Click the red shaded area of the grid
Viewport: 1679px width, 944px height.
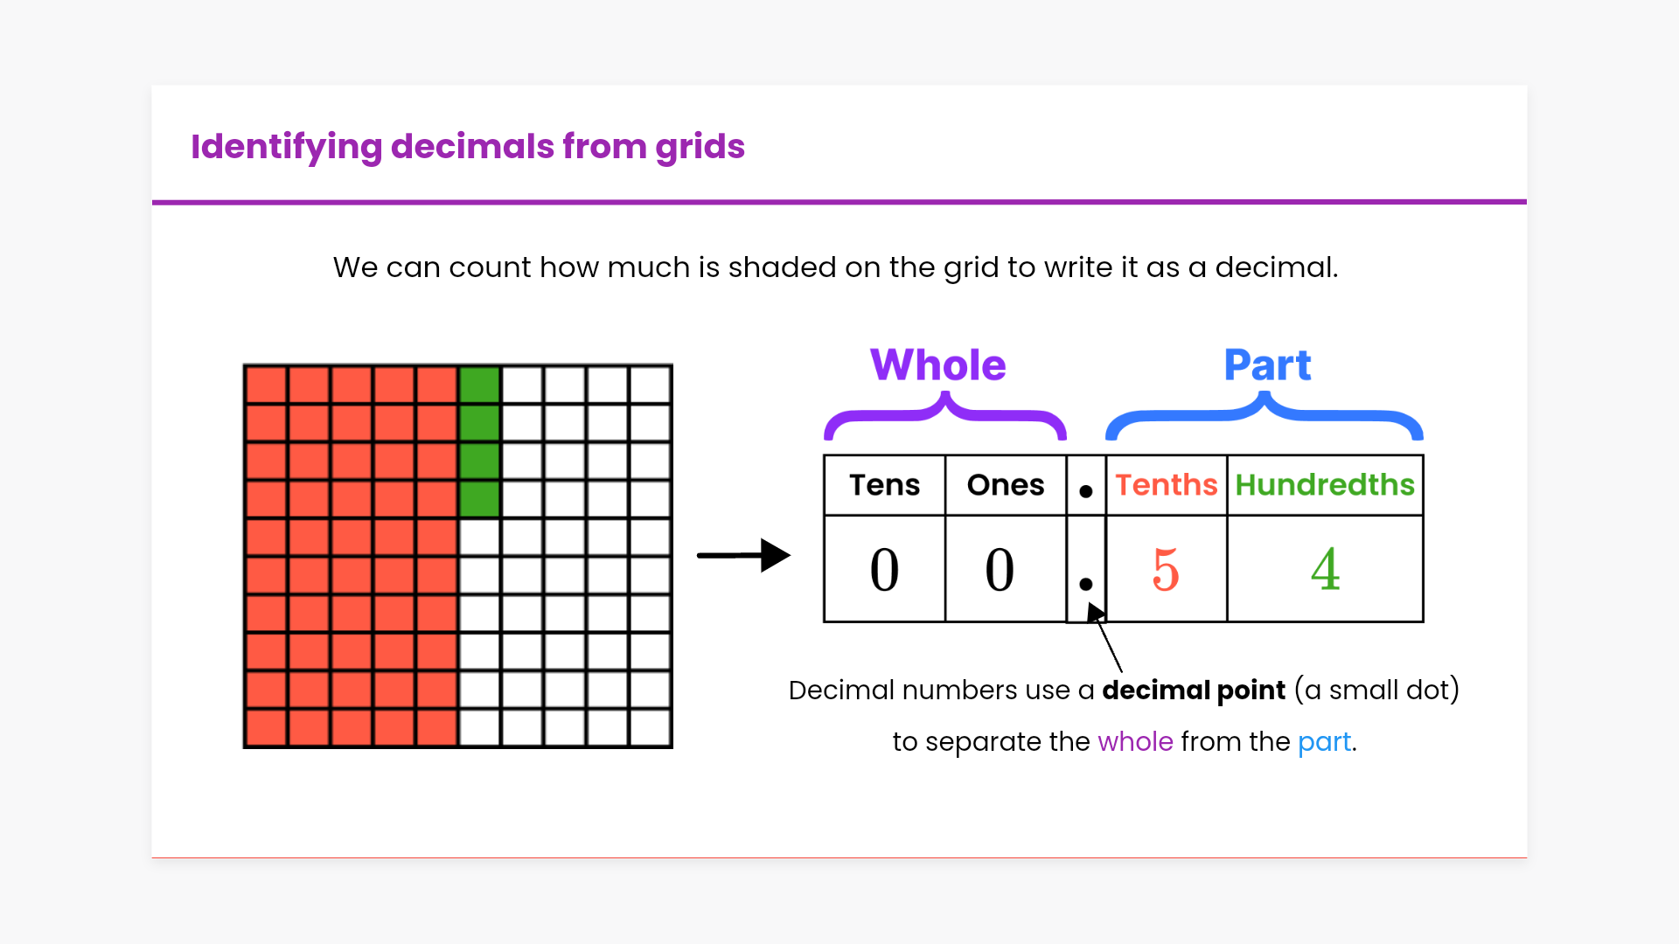(x=352, y=556)
